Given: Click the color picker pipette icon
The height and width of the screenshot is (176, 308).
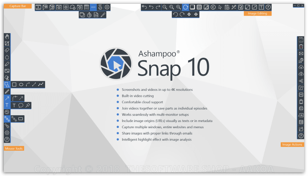Looking at the screenshot, I should coord(103,15).
